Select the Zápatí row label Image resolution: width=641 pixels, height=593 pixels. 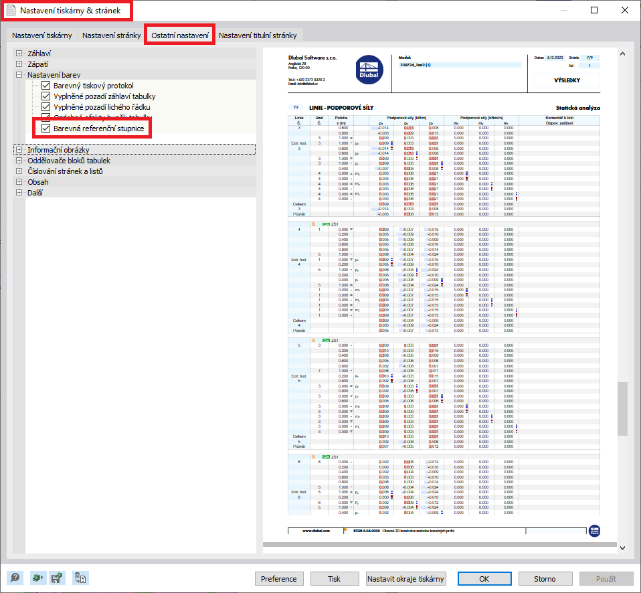(x=37, y=64)
